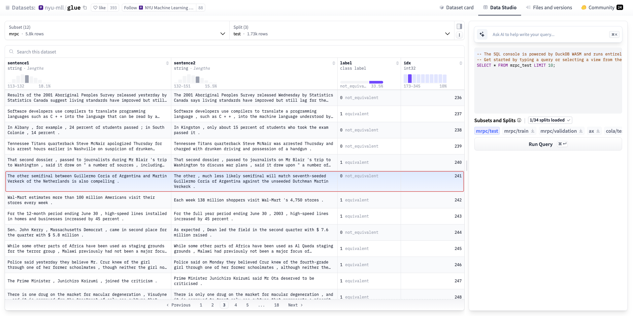The height and width of the screenshot is (316, 633).
Task: Open the Files and versions tab
Action: (x=549, y=8)
